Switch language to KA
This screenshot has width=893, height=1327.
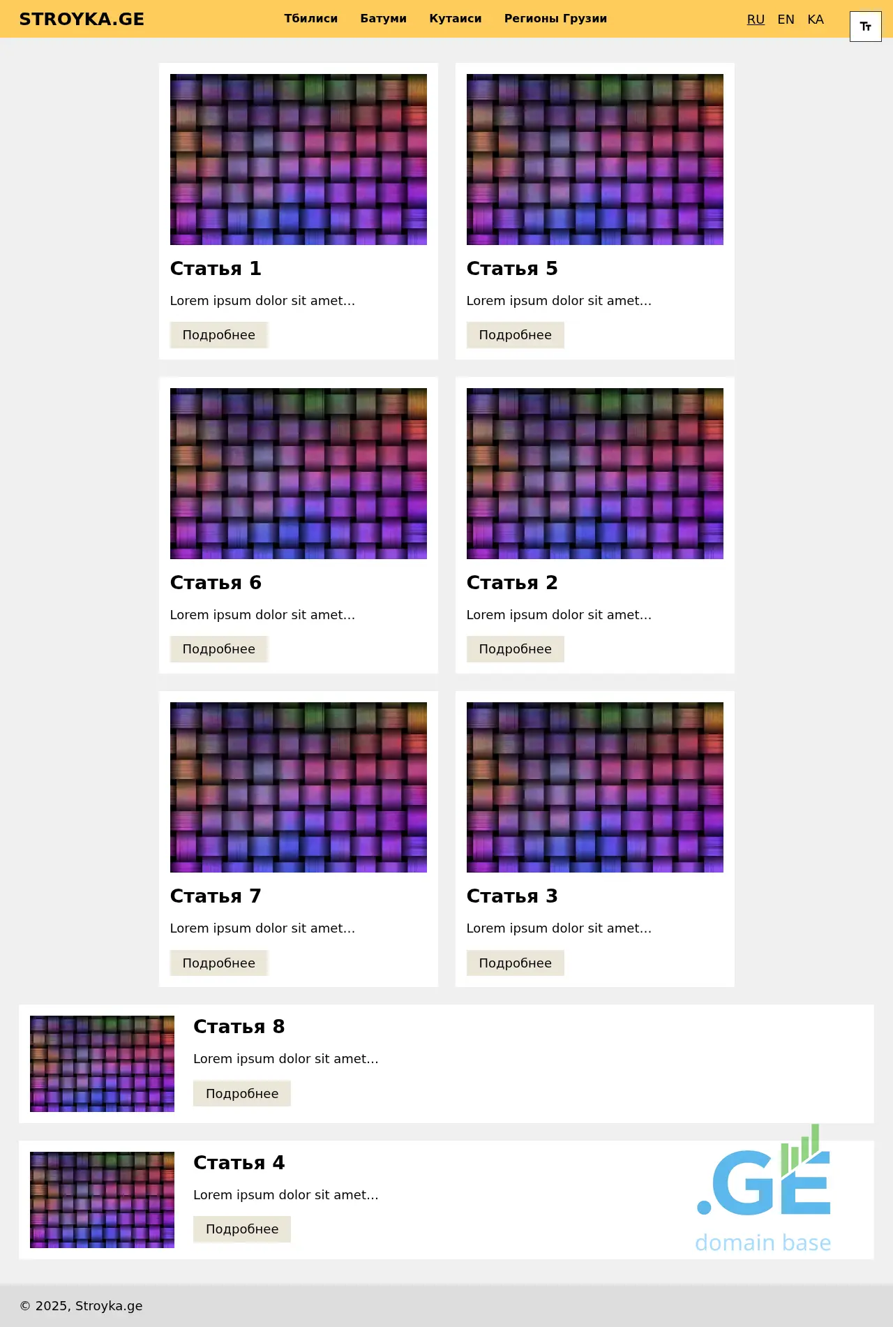(815, 20)
